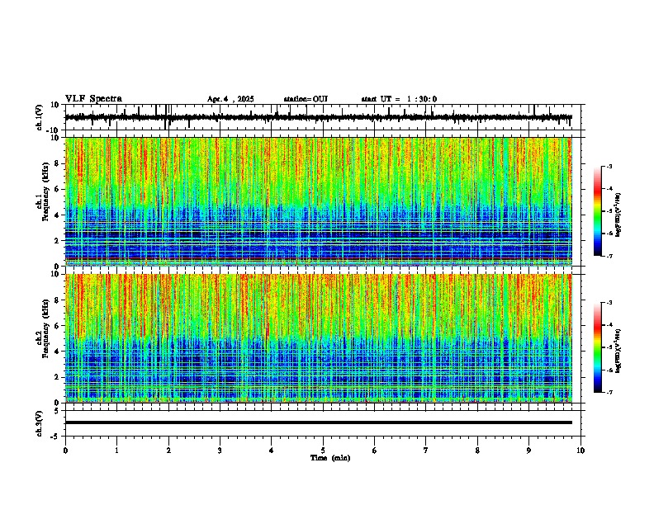Select the ch.1 "Frequency (kHz)" axis label
Image resolution: width=654 pixels, height=505 pixels.
[x=45, y=191]
